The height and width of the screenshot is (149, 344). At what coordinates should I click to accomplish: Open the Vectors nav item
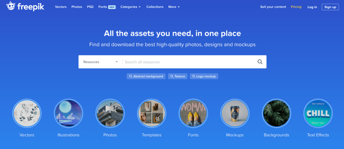point(61,7)
